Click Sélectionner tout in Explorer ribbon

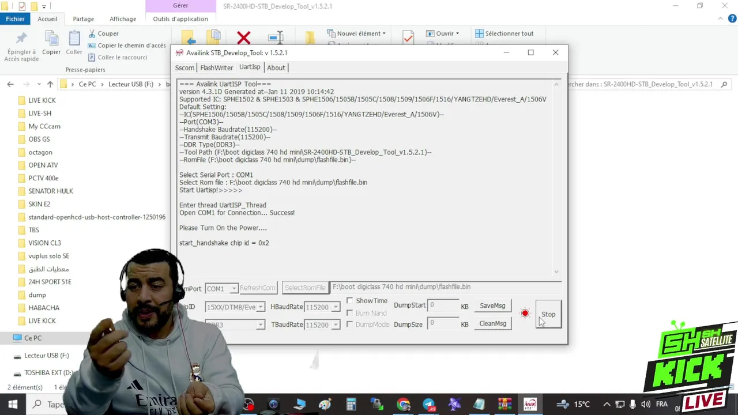point(504,33)
